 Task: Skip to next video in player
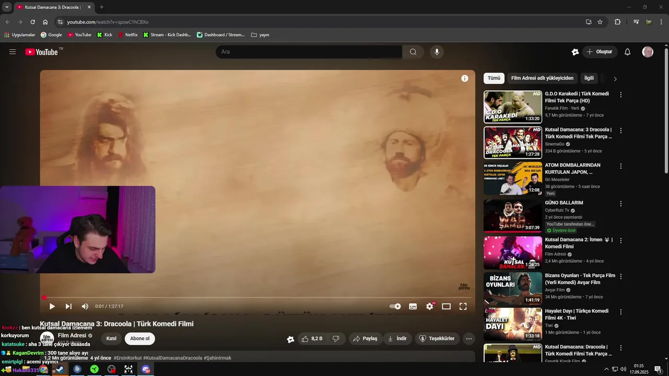(68, 307)
